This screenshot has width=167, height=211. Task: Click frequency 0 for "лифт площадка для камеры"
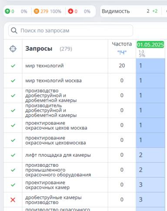tap(122, 155)
